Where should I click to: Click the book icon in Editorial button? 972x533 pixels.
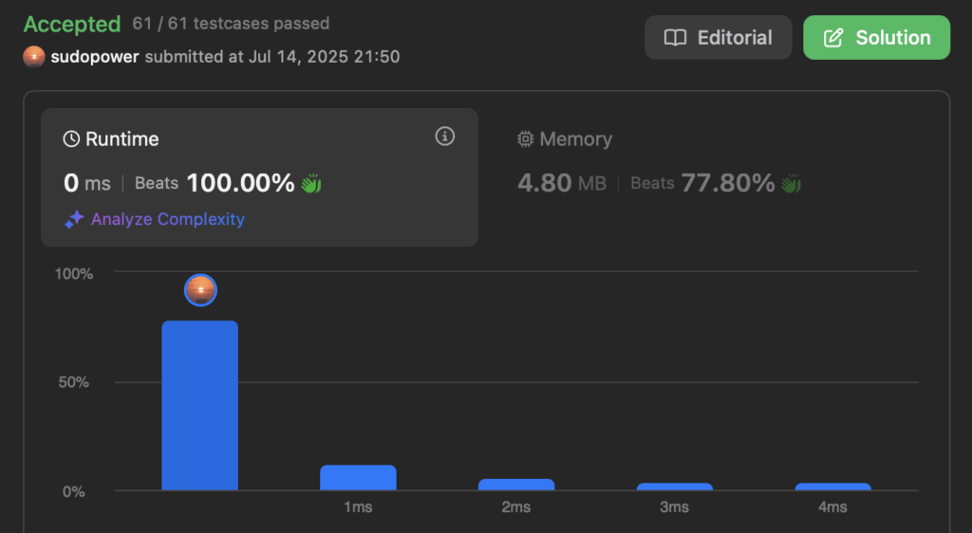(x=675, y=38)
